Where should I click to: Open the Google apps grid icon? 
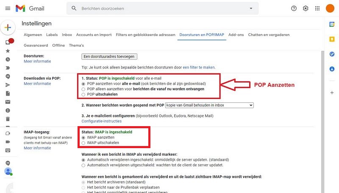click(x=317, y=8)
